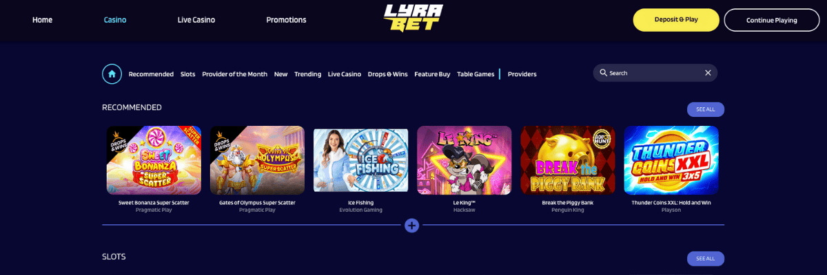The image size is (827, 275).
Task: Click the Continue Playing button
Action: (x=771, y=20)
